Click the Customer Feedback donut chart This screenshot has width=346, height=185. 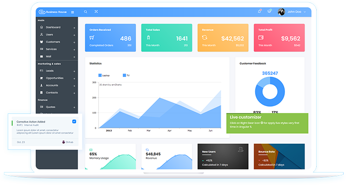tap(270, 92)
